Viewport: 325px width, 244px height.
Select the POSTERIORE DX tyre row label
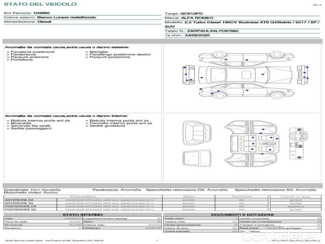(20, 206)
